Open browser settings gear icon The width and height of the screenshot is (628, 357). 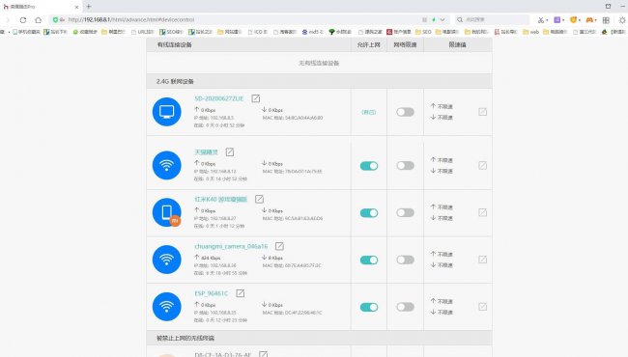(622, 20)
